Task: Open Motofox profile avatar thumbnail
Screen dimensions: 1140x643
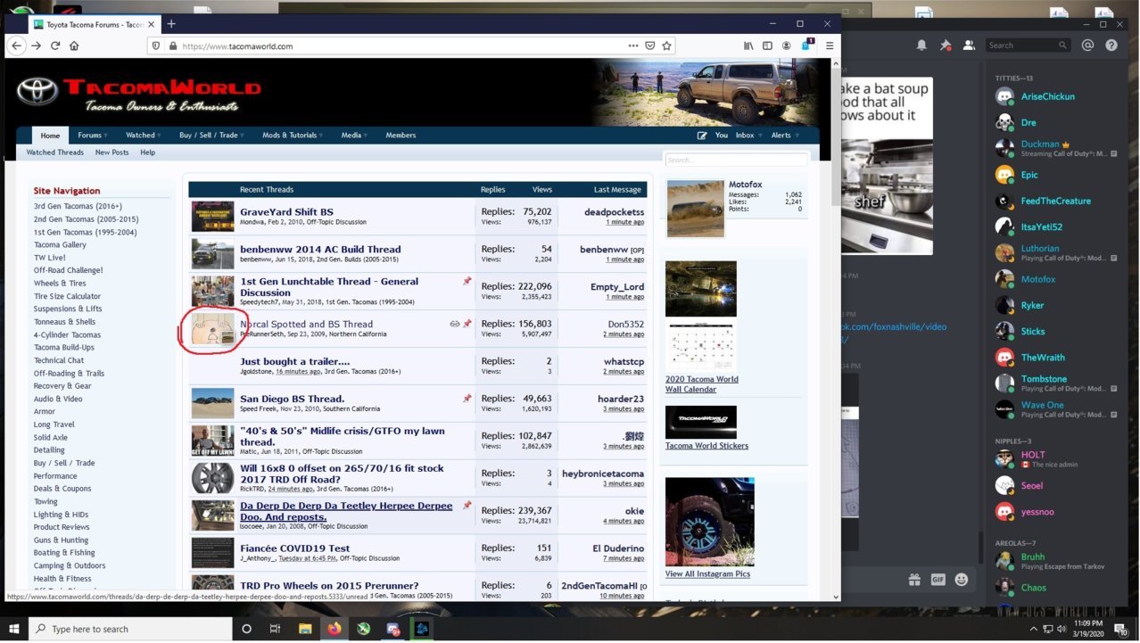Action: coord(696,209)
